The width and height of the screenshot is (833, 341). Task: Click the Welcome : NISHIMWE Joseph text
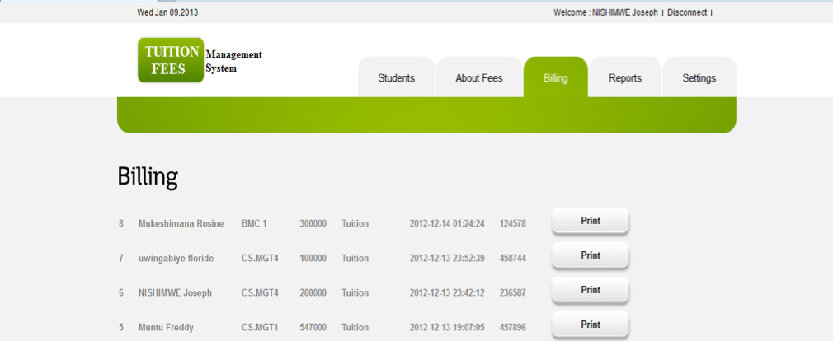(605, 12)
